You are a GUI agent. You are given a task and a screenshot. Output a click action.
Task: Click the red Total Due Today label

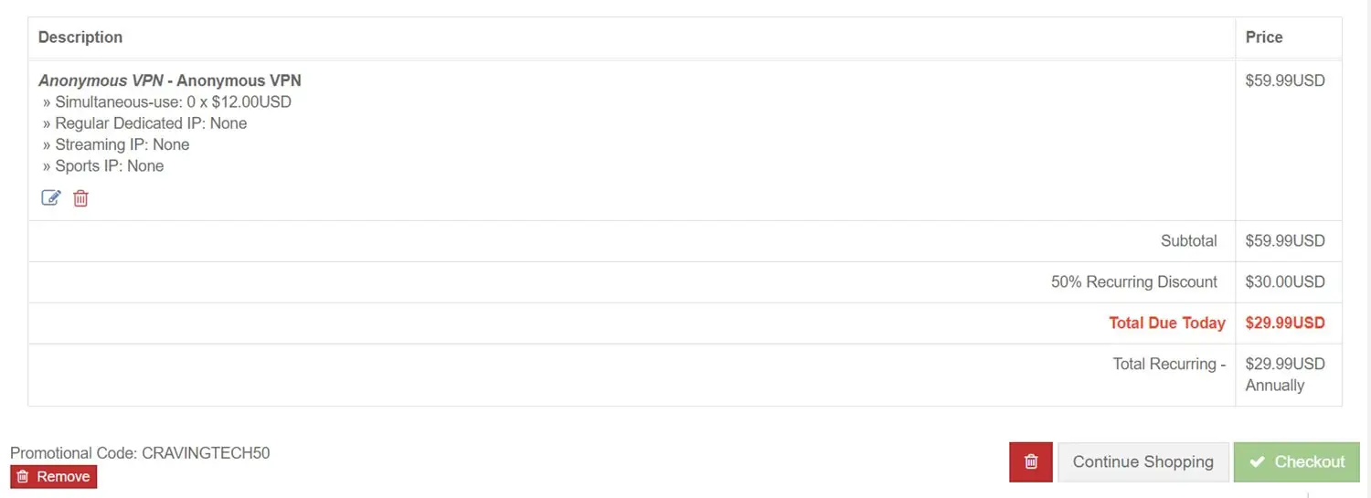pyautogui.click(x=1167, y=323)
